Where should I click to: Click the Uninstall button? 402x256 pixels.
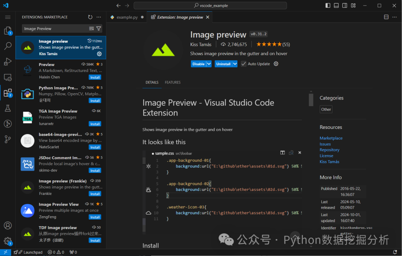[x=223, y=64]
